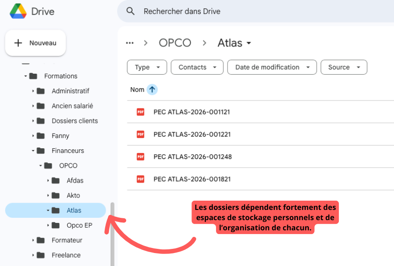Collapse the Formations folder tree
The height and width of the screenshot is (266, 394).
[x=25, y=76]
